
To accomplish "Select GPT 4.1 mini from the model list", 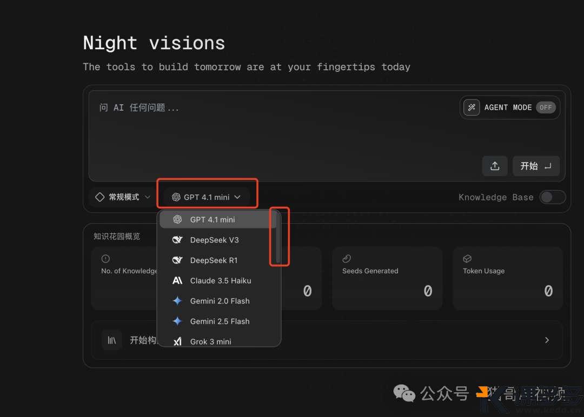I will point(217,219).
